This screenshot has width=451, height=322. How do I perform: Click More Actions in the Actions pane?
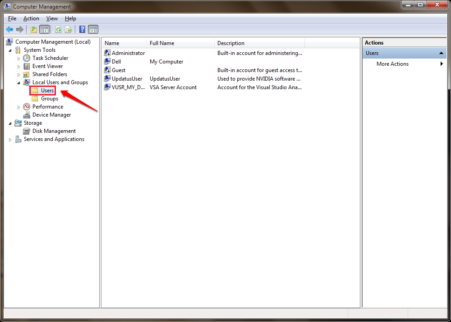[x=392, y=64]
